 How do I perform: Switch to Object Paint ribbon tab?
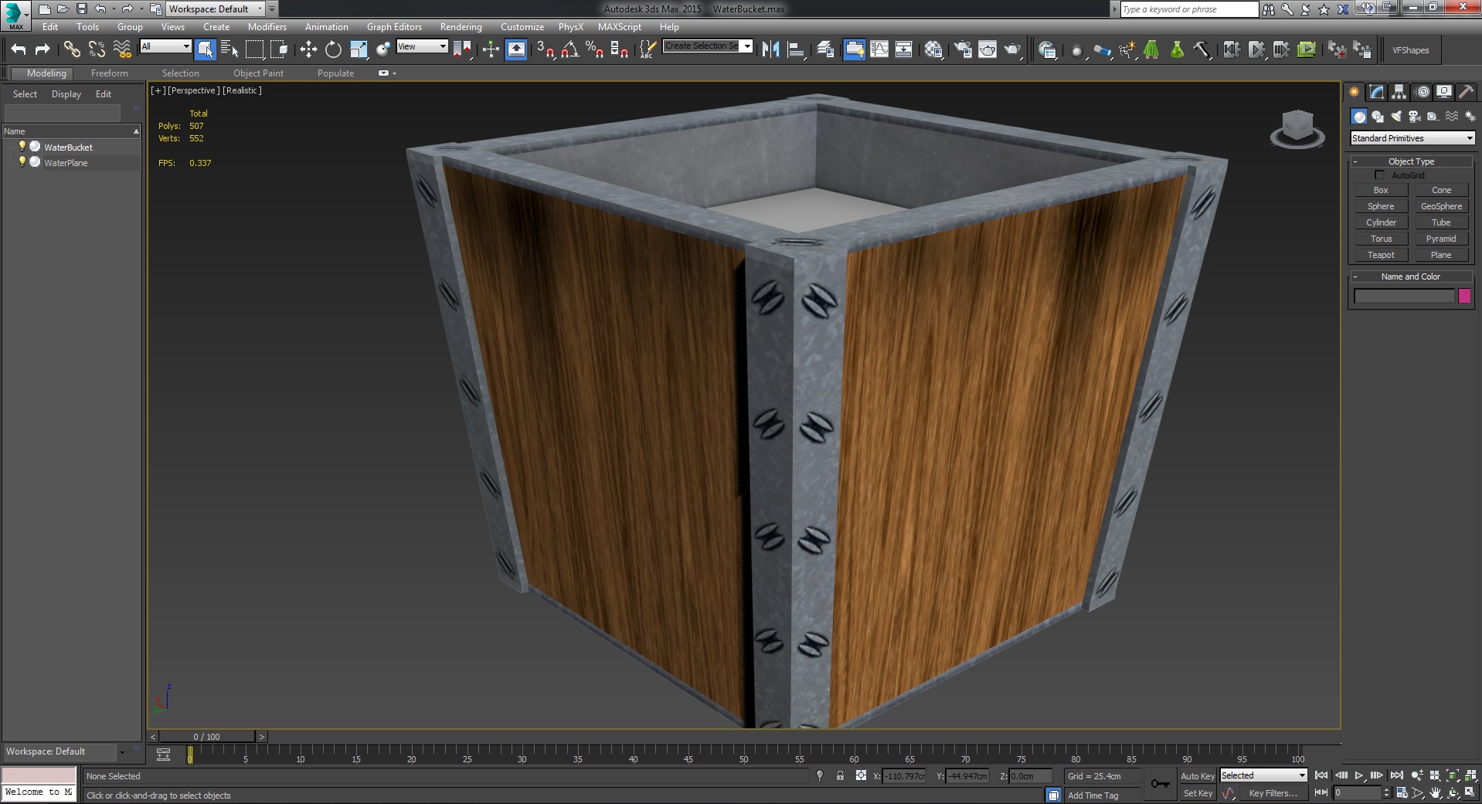[x=258, y=73]
